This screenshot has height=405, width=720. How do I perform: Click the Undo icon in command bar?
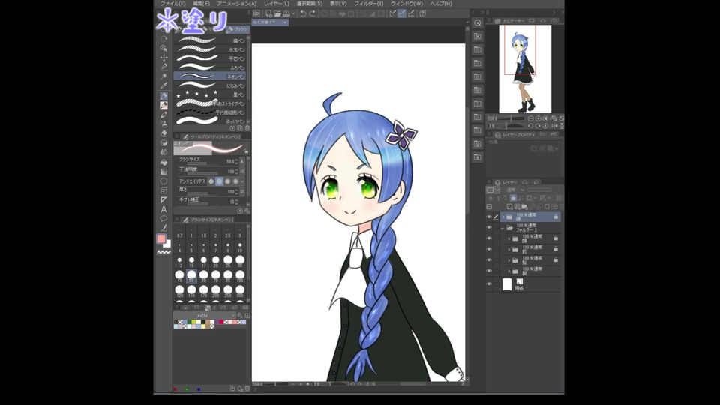coord(303,13)
